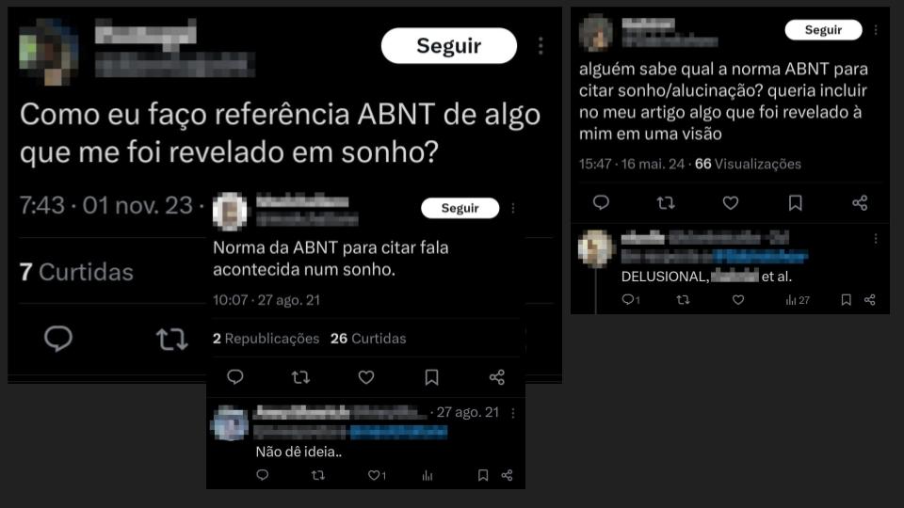Screen dimensions: 904x508
Task: Like the 'Norma da ABNT para citar fala' tweet
Action: pos(366,377)
